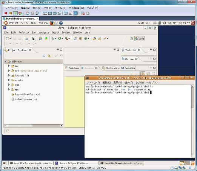Select the Task List view tab
Screen dimensions: 197x171
point(131,50)
